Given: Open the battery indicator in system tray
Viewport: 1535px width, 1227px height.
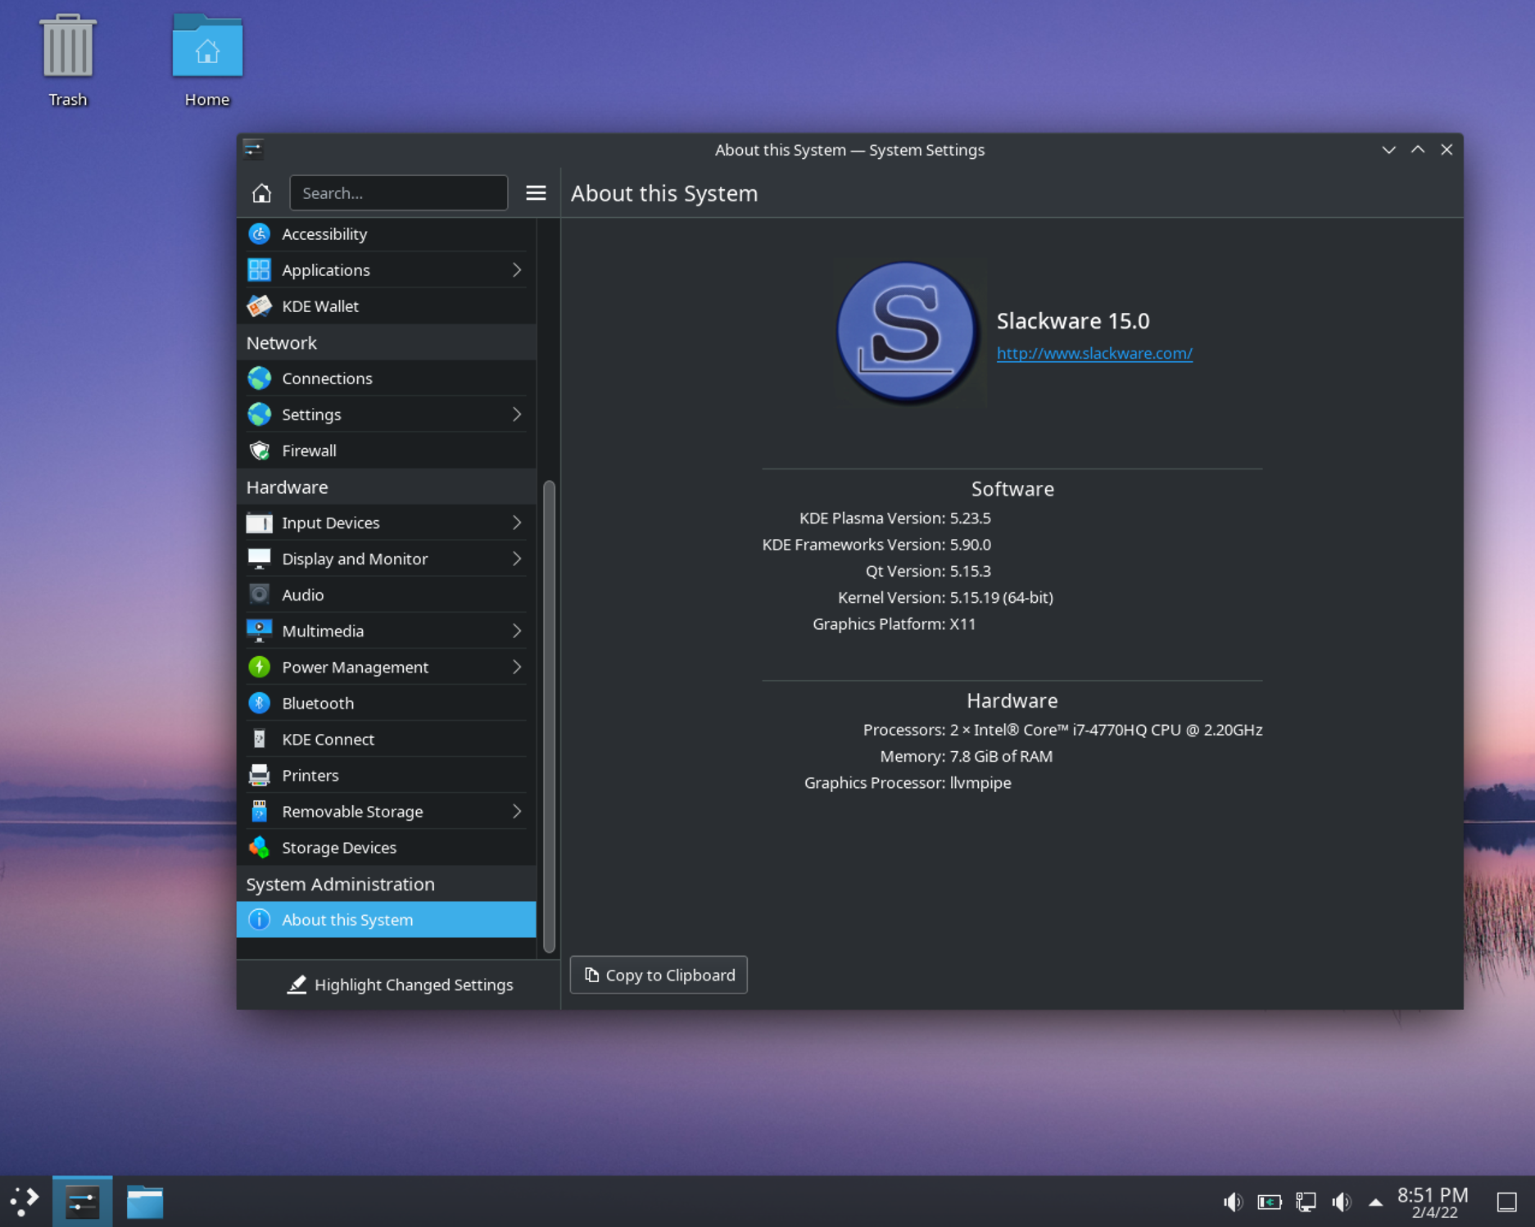Looking at the screenshot, I should [x=1270, y=1202].
